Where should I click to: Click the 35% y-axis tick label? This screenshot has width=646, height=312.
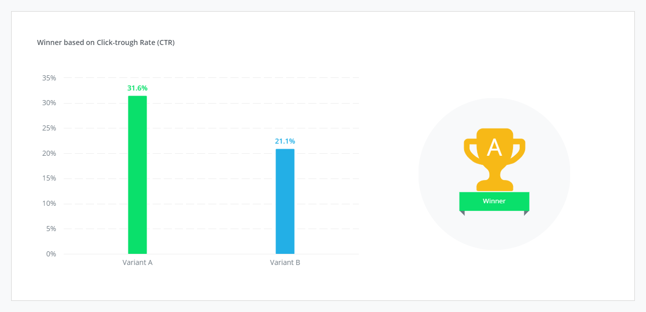coord(49,78)
